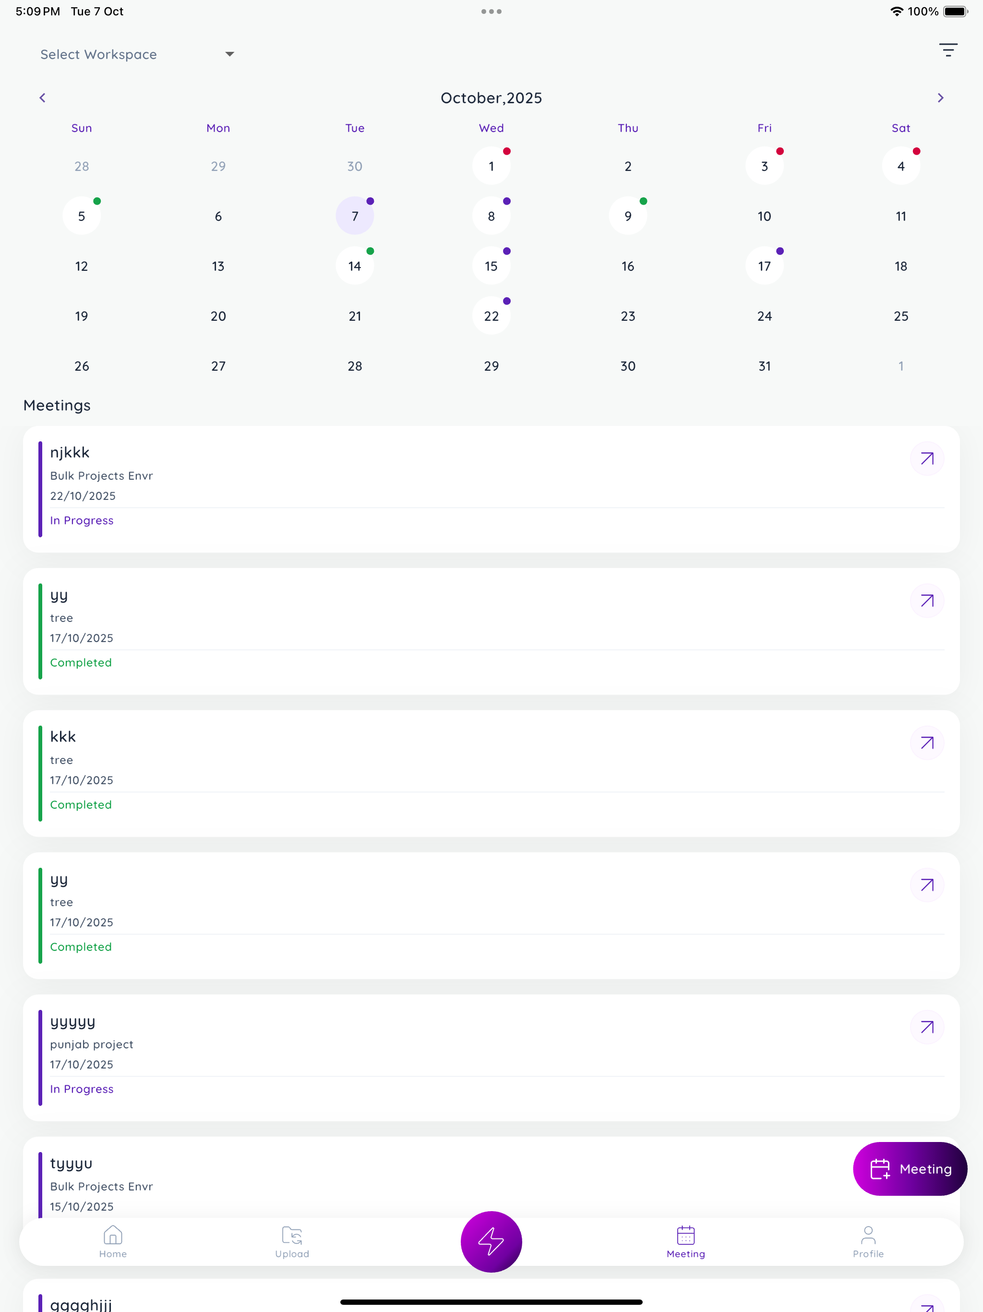This screenshot has width=983, height=1312.
Task: Advance to next month using right chevron
Action: coord(940,97)
